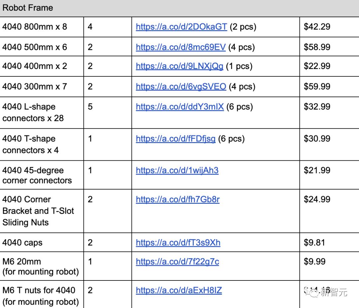Select the $59.99 price cell
Screen dimensions: 359x308
coord(317,87)
